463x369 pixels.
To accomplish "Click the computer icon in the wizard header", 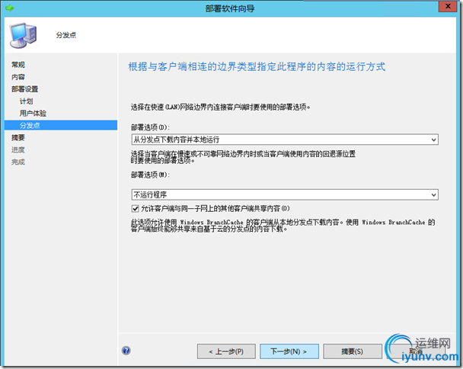I will (x=24, y=36).
